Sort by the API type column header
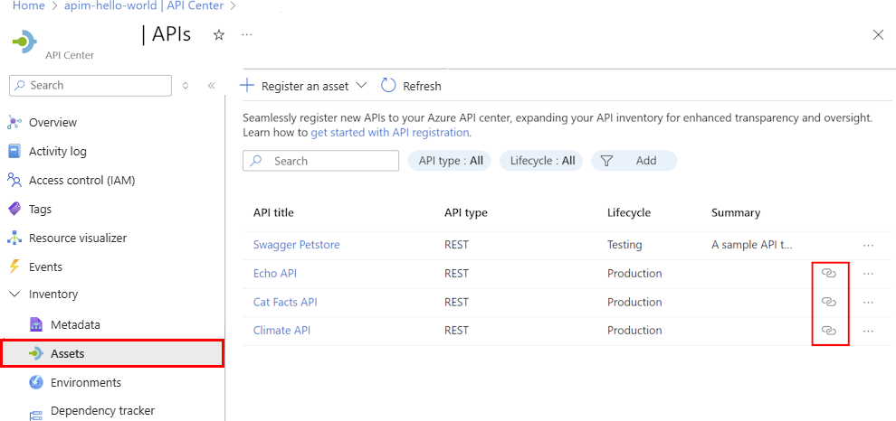Image resolution: width=896 pixels, height=421 pixels. [466, 213]
